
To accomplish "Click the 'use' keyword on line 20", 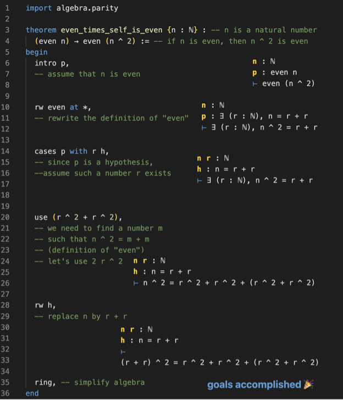I will click(x=41, y=217).
